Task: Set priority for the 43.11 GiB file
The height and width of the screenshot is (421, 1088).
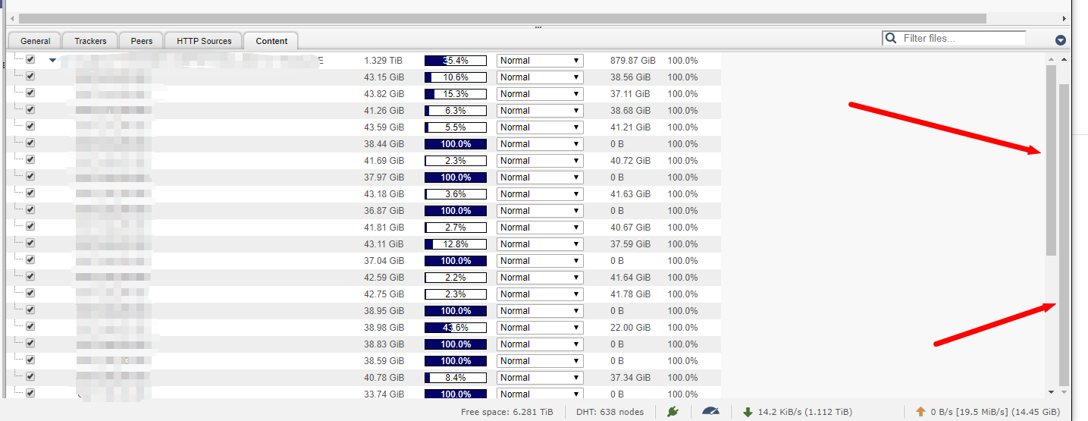Action: pos(540,244)
